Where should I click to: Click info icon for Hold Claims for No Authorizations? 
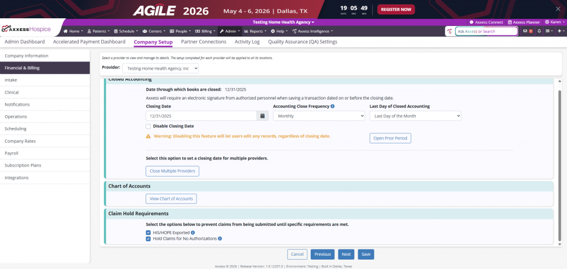pos(220,239)
